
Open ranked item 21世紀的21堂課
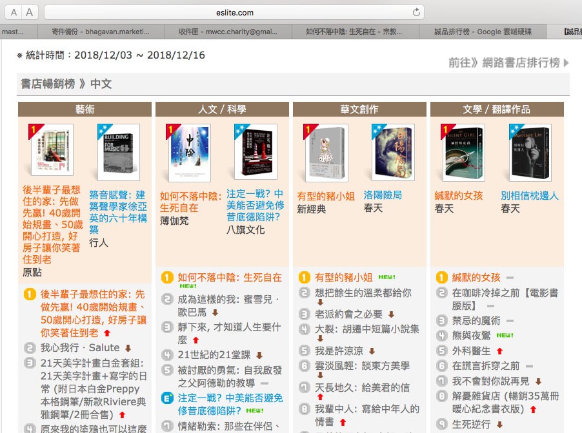214,355
